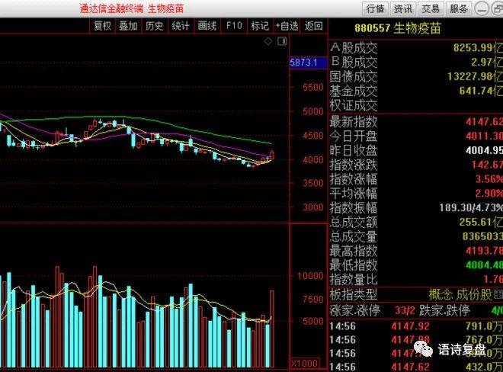Open the F10 company info
This screenshot has width=503, height=372.
[x=234, y=26]
